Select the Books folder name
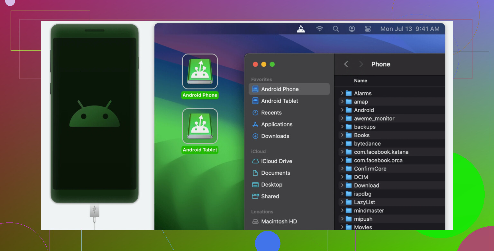494x251 pixels. pyautogui.click(x=362, y=135)
